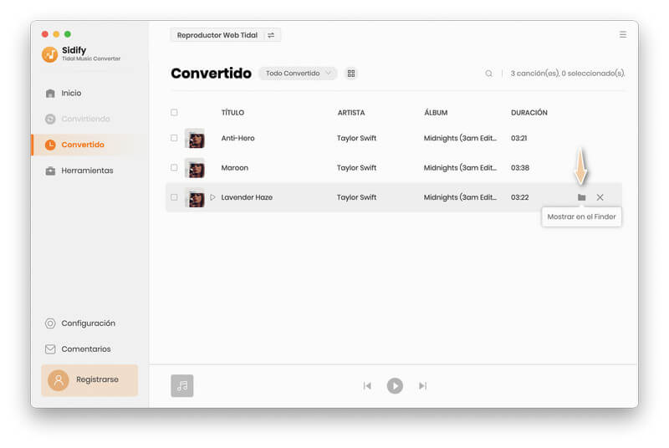
Task: Click the album name in Anti-Hero row
Action: [x=460, y=138]
